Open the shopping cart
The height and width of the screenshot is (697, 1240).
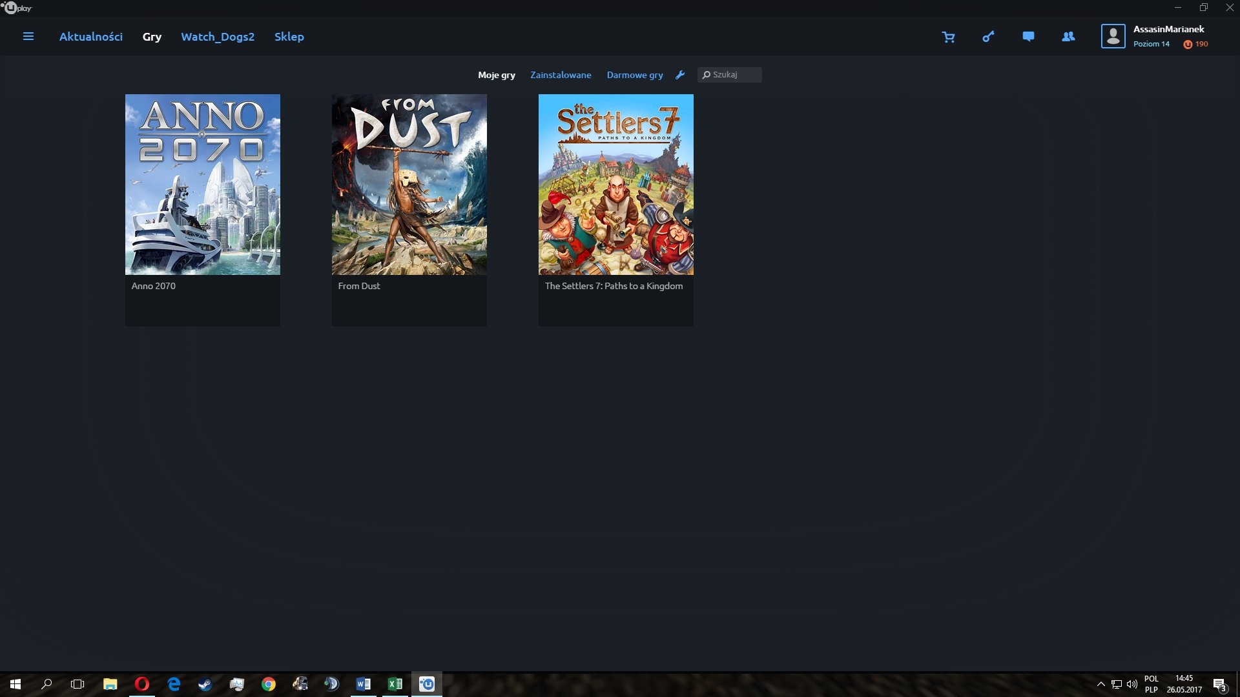click(x=948, y=37)
